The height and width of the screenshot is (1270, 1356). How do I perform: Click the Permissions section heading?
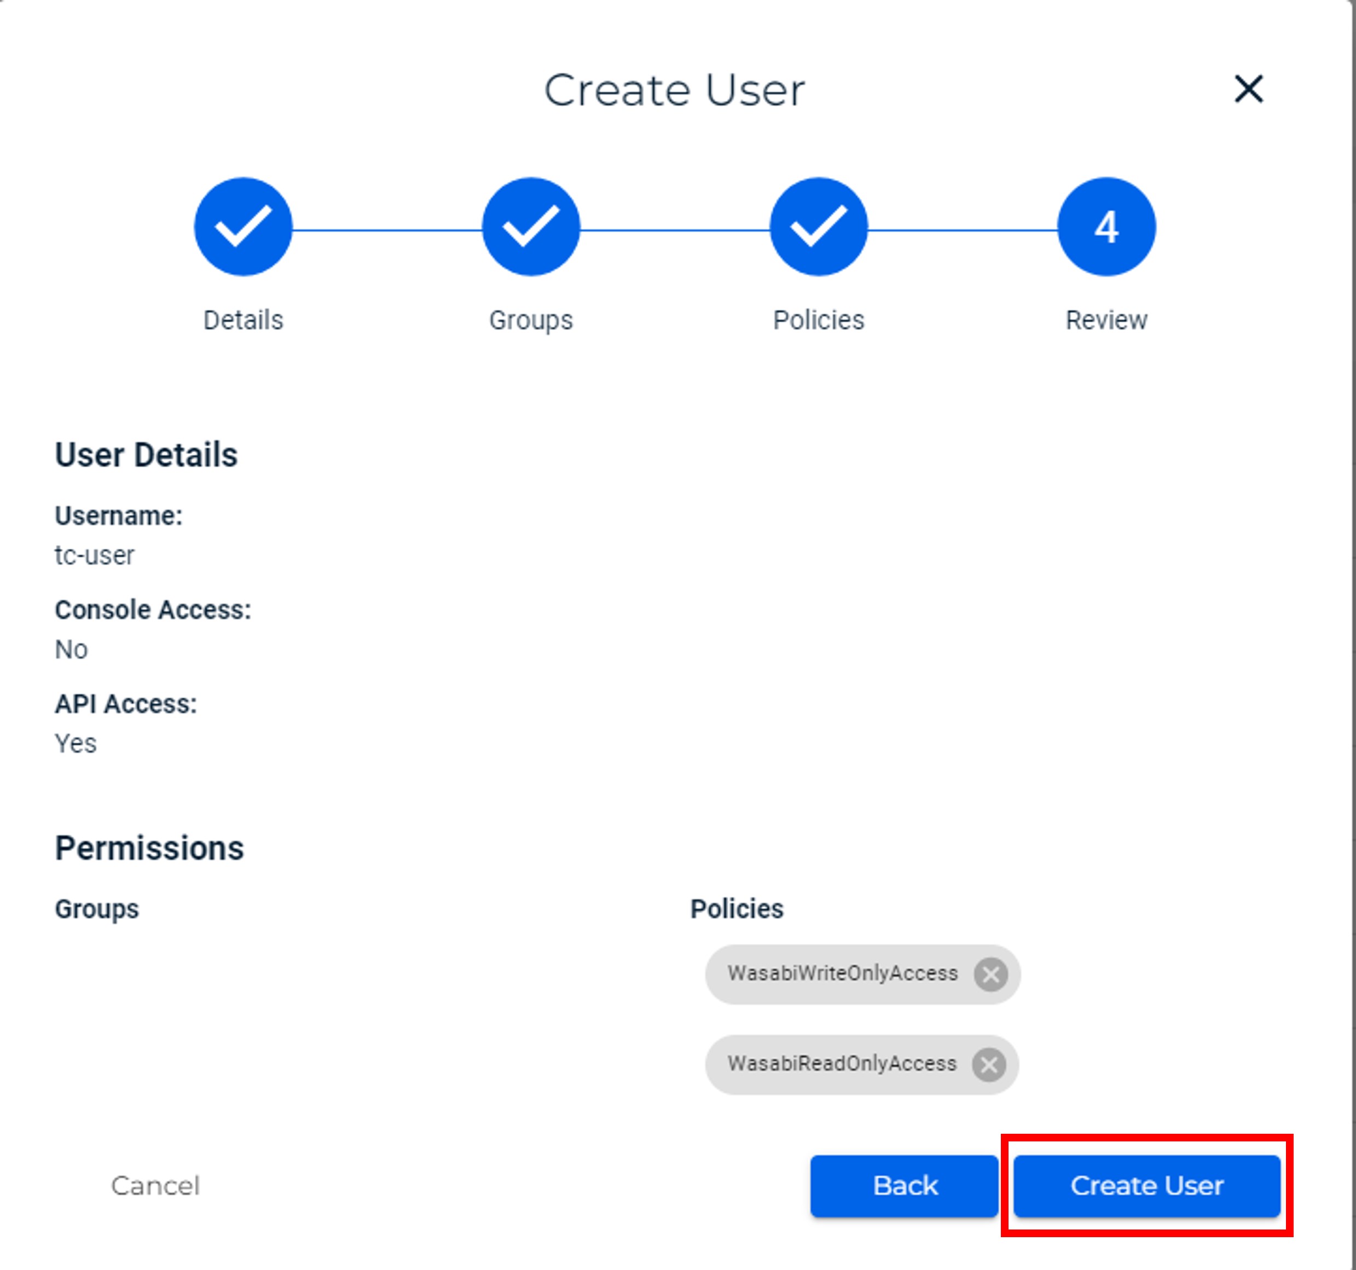(x=149, y=849)
